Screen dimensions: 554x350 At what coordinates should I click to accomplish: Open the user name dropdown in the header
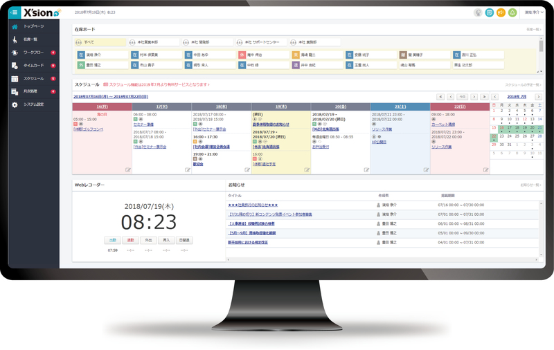[534, 12]
